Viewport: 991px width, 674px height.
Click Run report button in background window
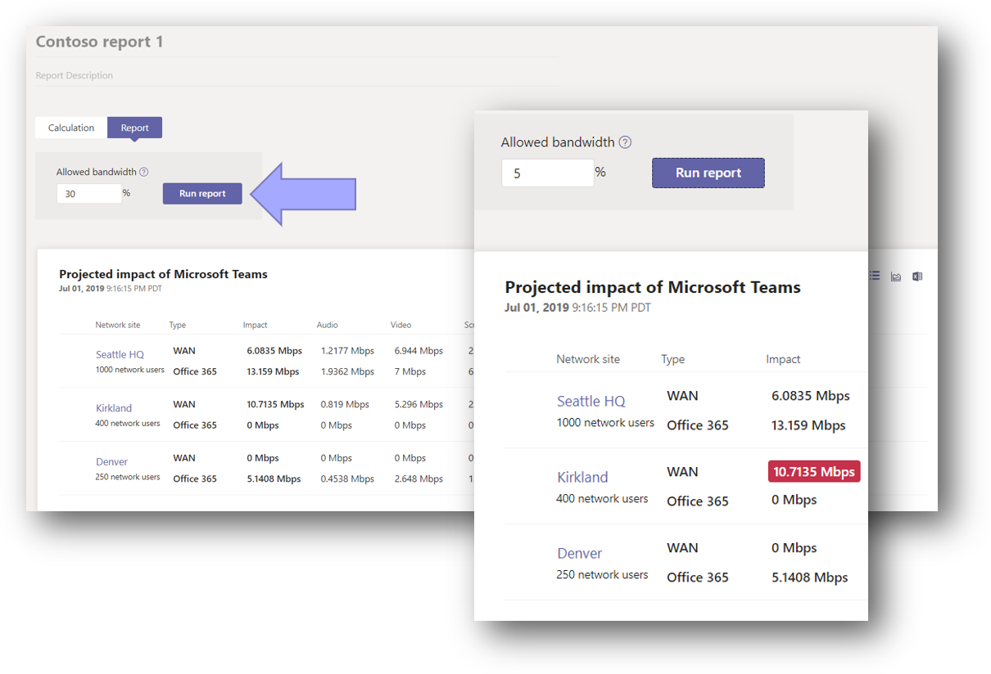pos(202,194)
